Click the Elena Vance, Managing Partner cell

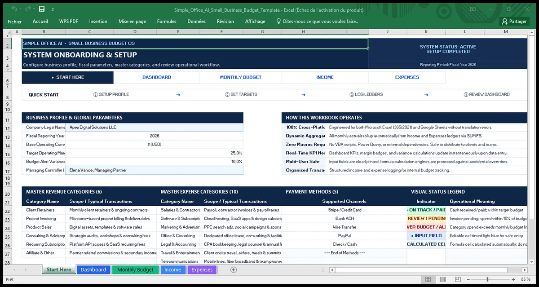154,170
